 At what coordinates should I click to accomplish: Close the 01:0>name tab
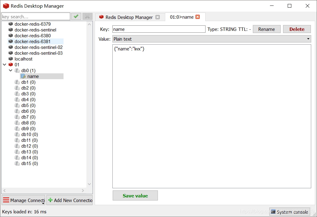[198, 17]
